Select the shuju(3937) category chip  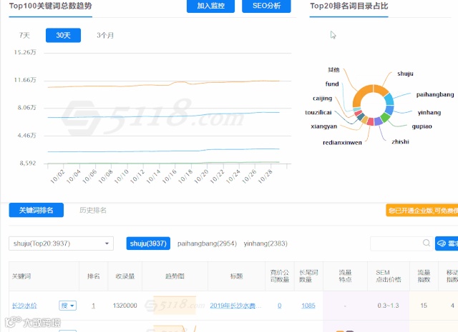[148, 243]
